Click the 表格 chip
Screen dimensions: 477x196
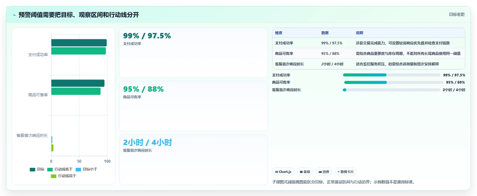(305, 172)
